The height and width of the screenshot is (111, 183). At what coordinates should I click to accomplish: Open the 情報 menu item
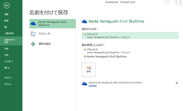(6, 14)
